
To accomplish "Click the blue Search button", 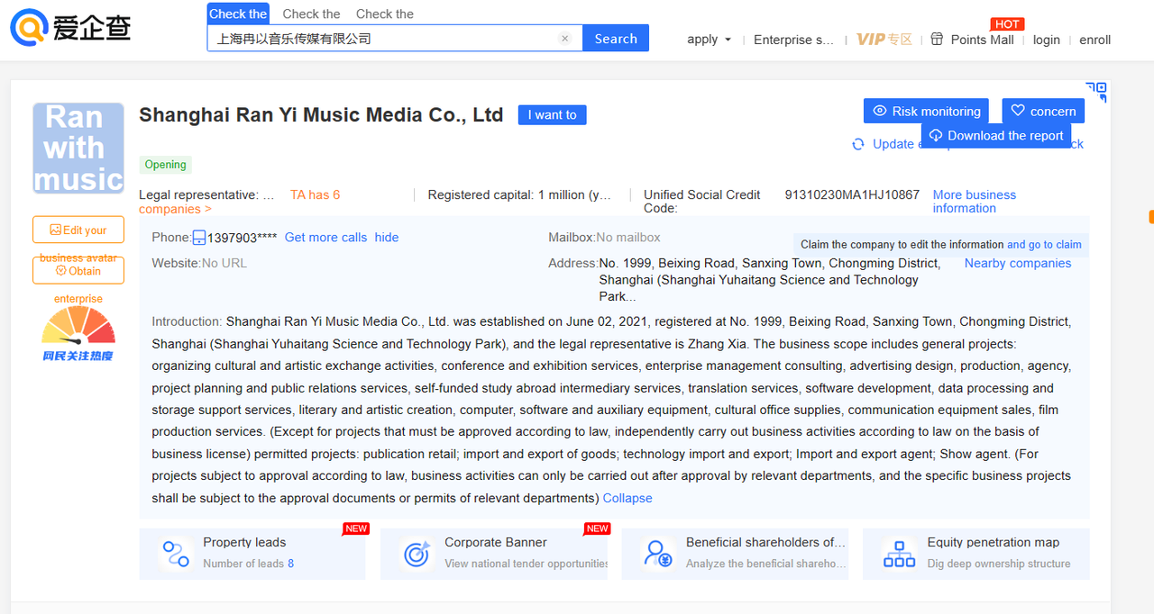I will [616, 39].
